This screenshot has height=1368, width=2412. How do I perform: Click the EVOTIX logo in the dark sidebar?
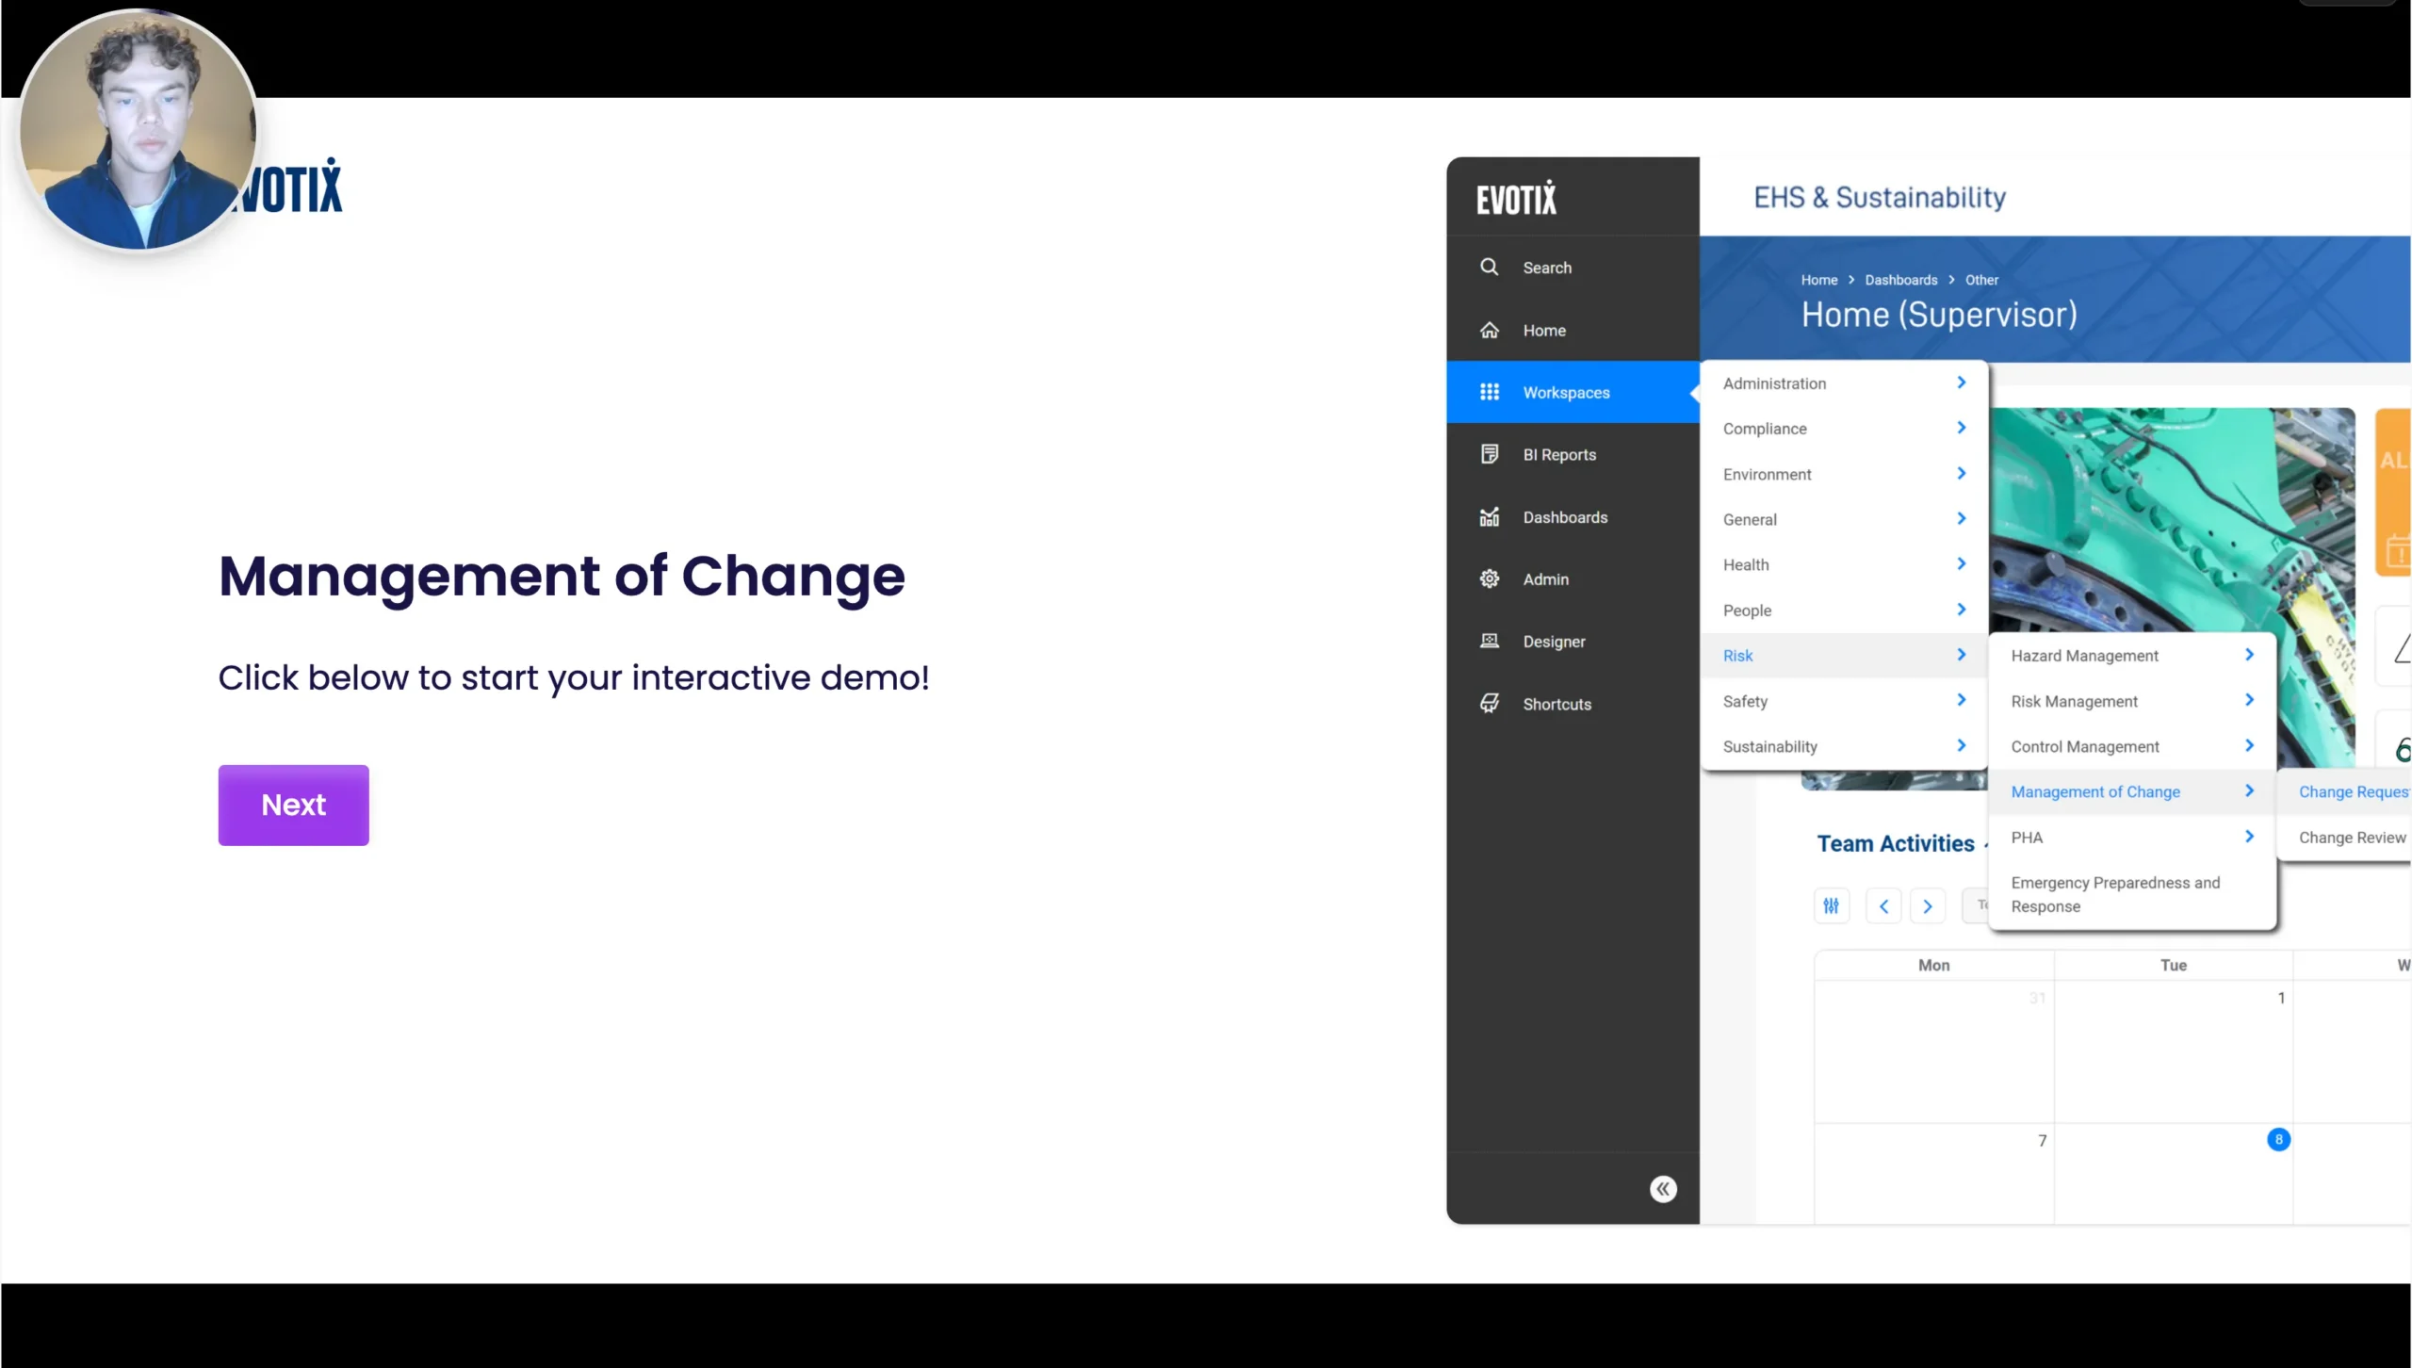[x=1516, y=198]
